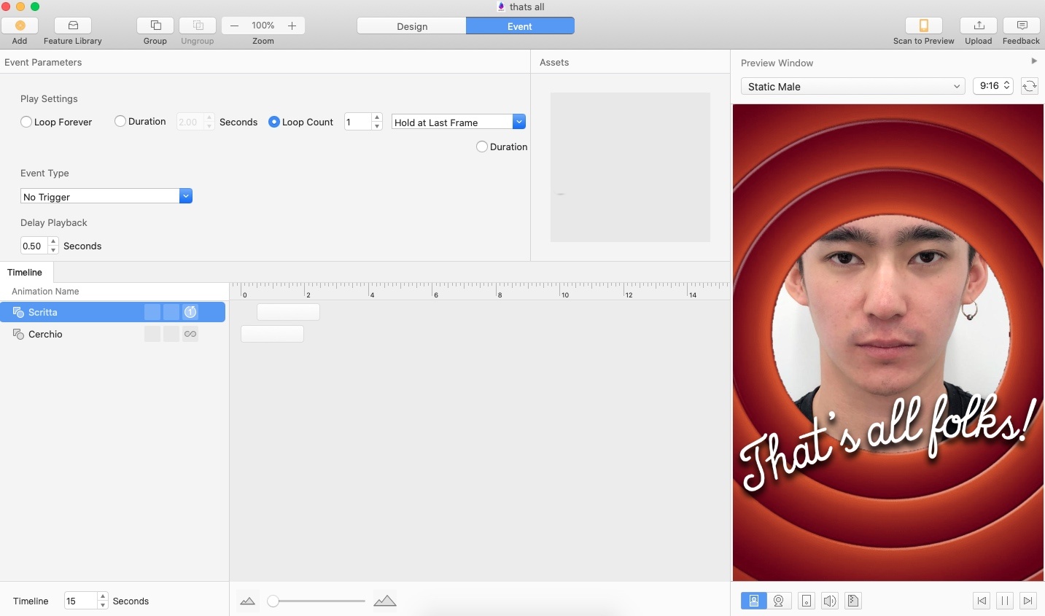
Task: Open the Hold at Last Frame dropdown
Action: pyautogui.click(x=459, y=122)
